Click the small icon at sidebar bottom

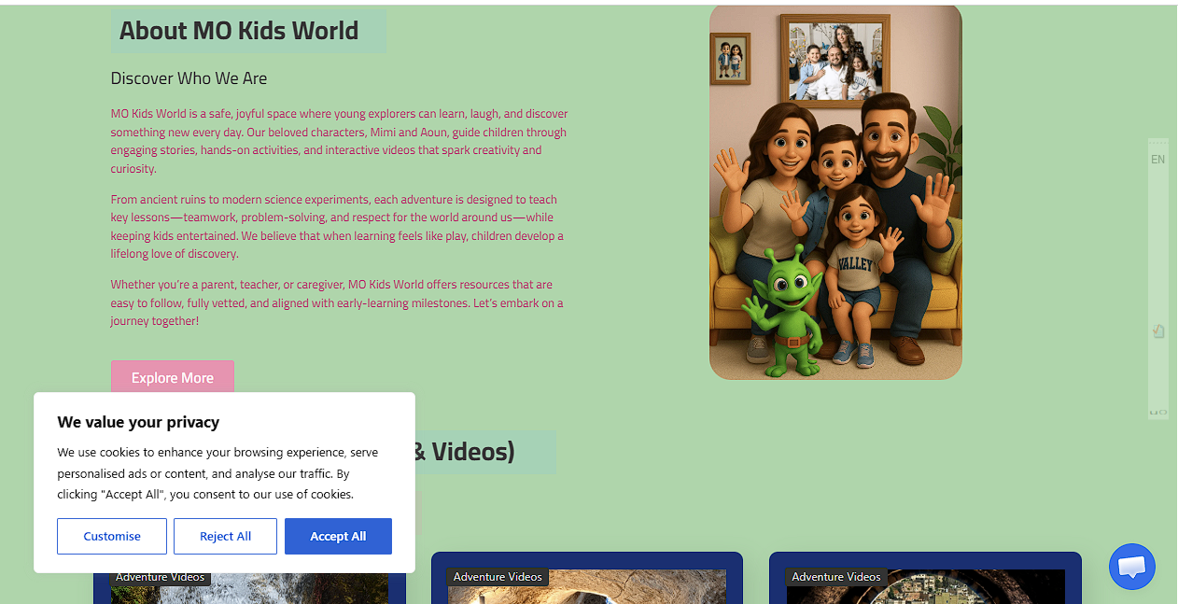click(1158, 412)
